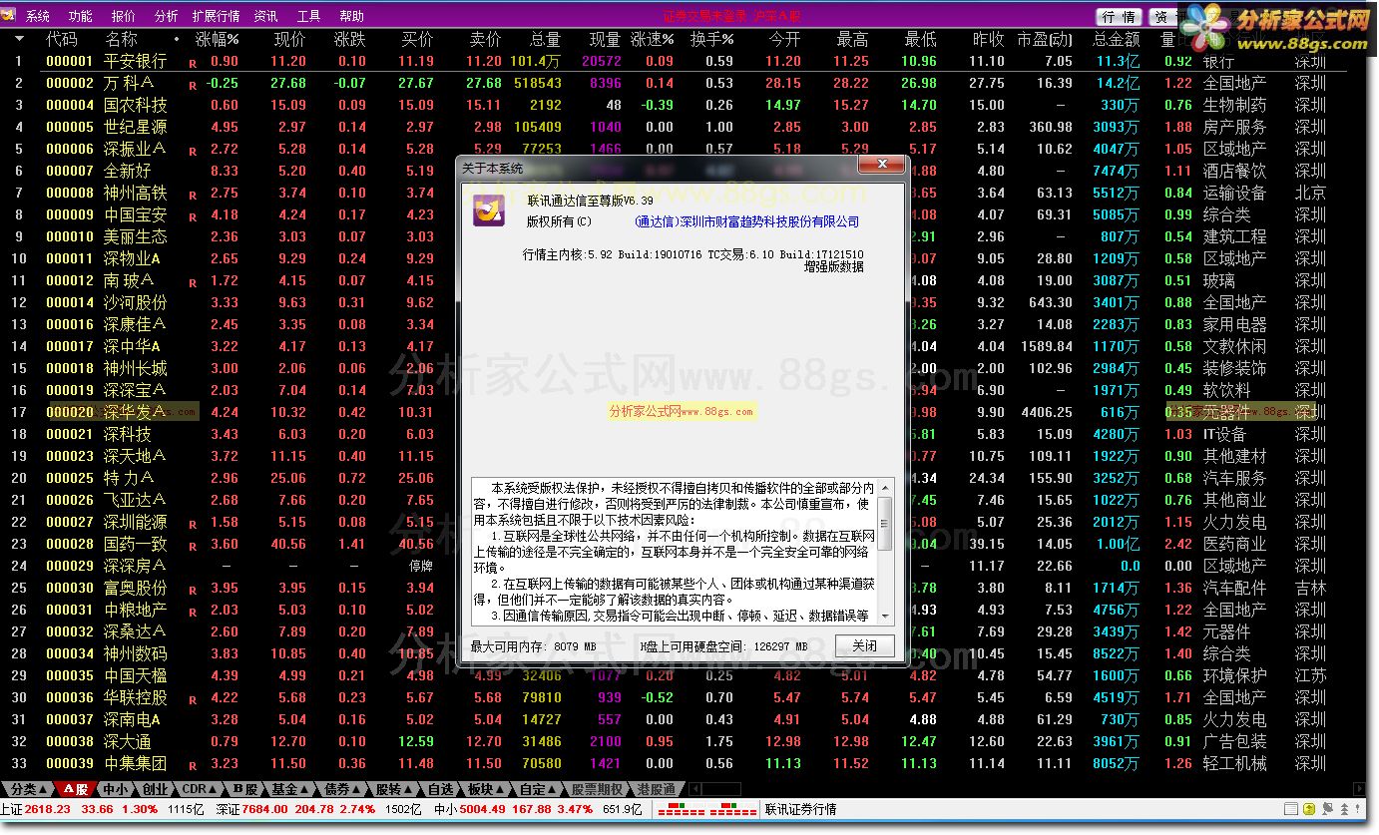The height and width of the screenshot is (835, 1379).
Task: Sort by the 涨幅% column header
Action: 217,39
